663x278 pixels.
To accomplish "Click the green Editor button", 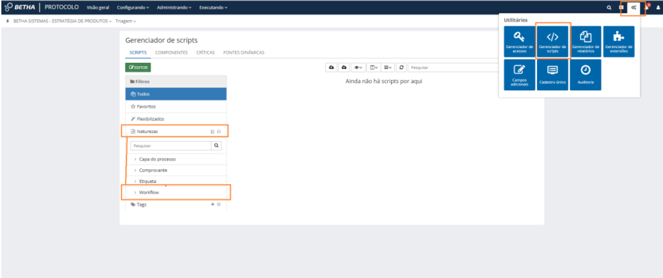I will 137,67.
